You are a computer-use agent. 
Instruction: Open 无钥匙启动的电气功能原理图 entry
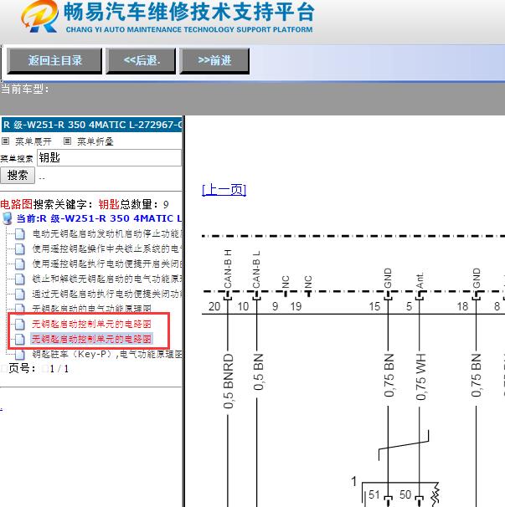point(91,308)
